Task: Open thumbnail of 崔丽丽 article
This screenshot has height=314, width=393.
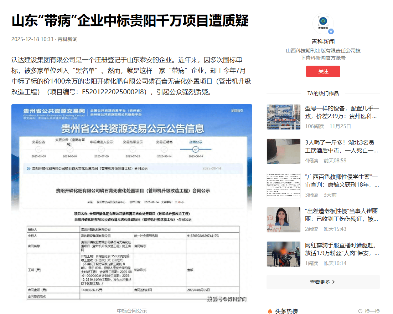Action: click(x=284, y=220)
